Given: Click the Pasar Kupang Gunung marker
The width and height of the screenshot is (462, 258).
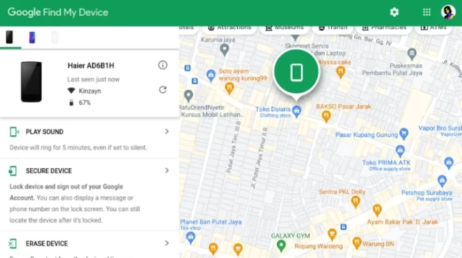Looking at the screenshot, I should click(404, 133).
